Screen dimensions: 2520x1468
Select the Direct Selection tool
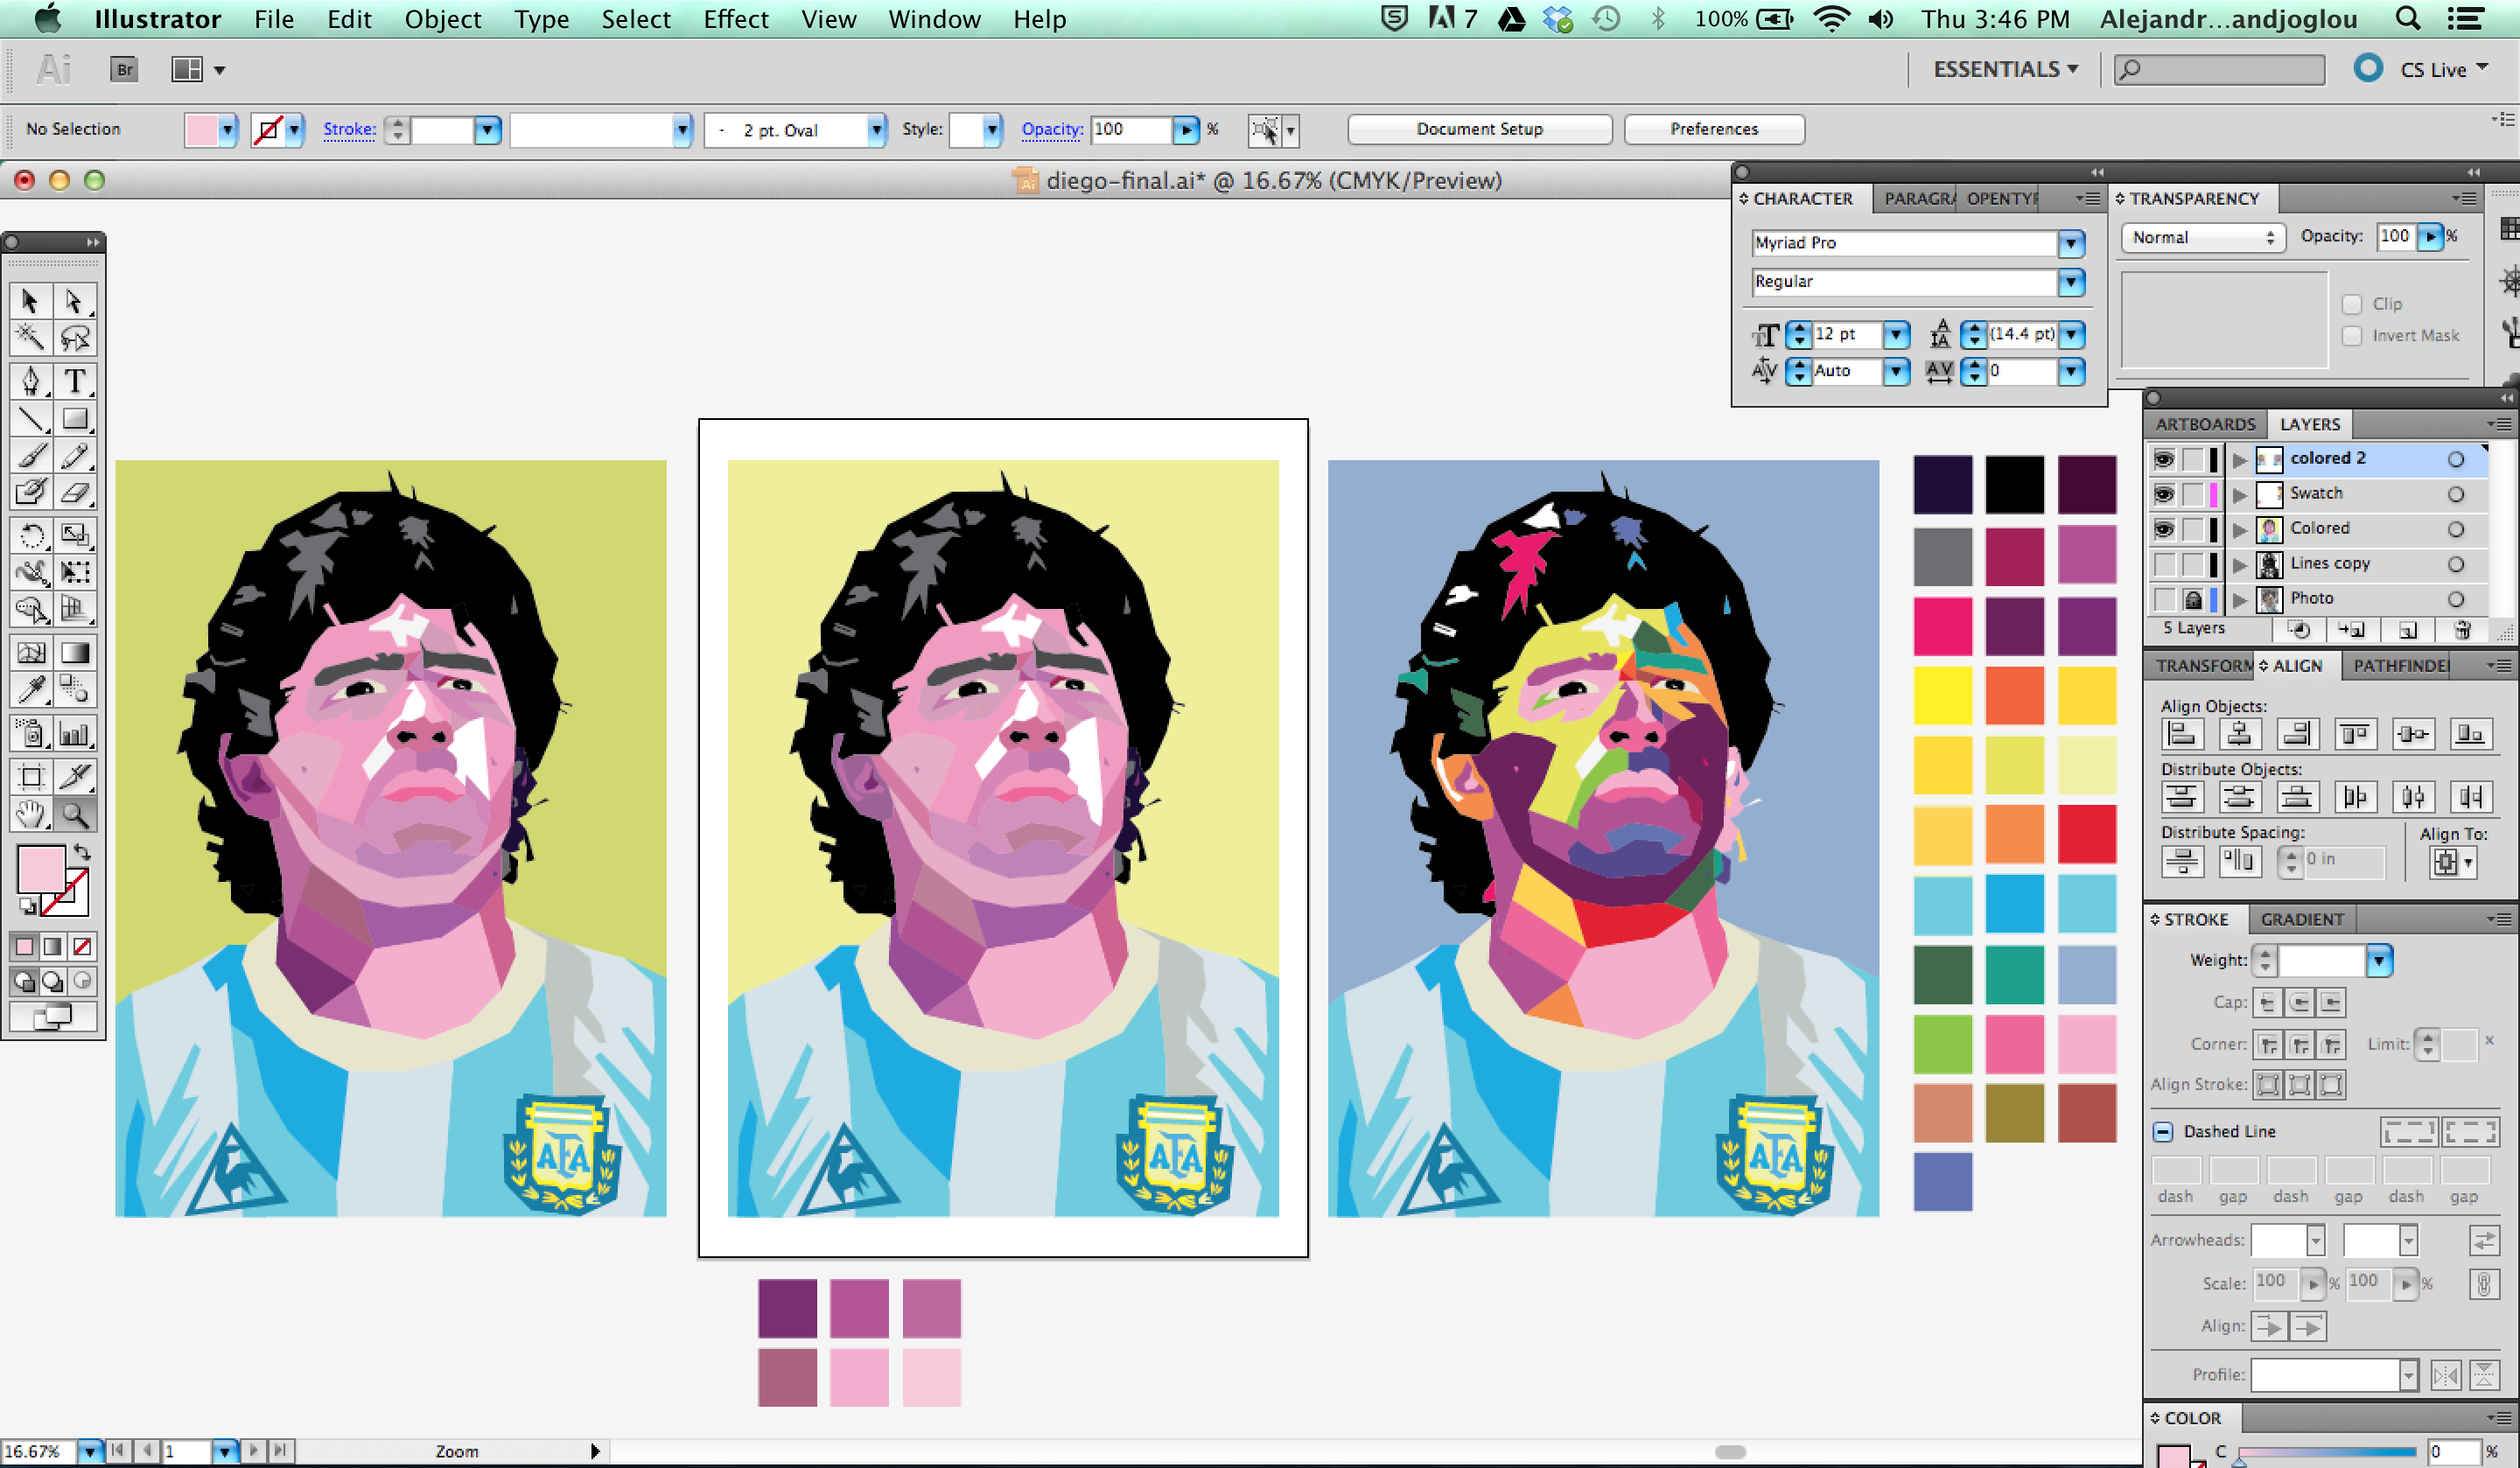74,300
